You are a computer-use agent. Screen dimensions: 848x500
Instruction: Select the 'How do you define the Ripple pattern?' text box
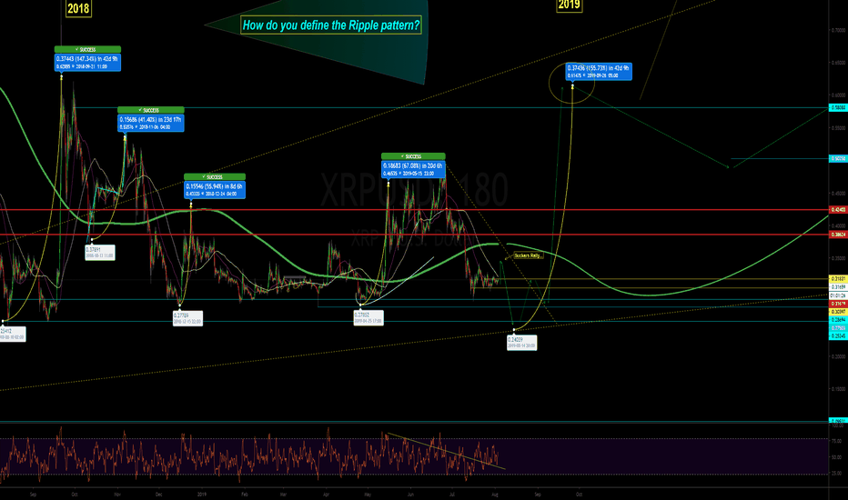(330, 25)
